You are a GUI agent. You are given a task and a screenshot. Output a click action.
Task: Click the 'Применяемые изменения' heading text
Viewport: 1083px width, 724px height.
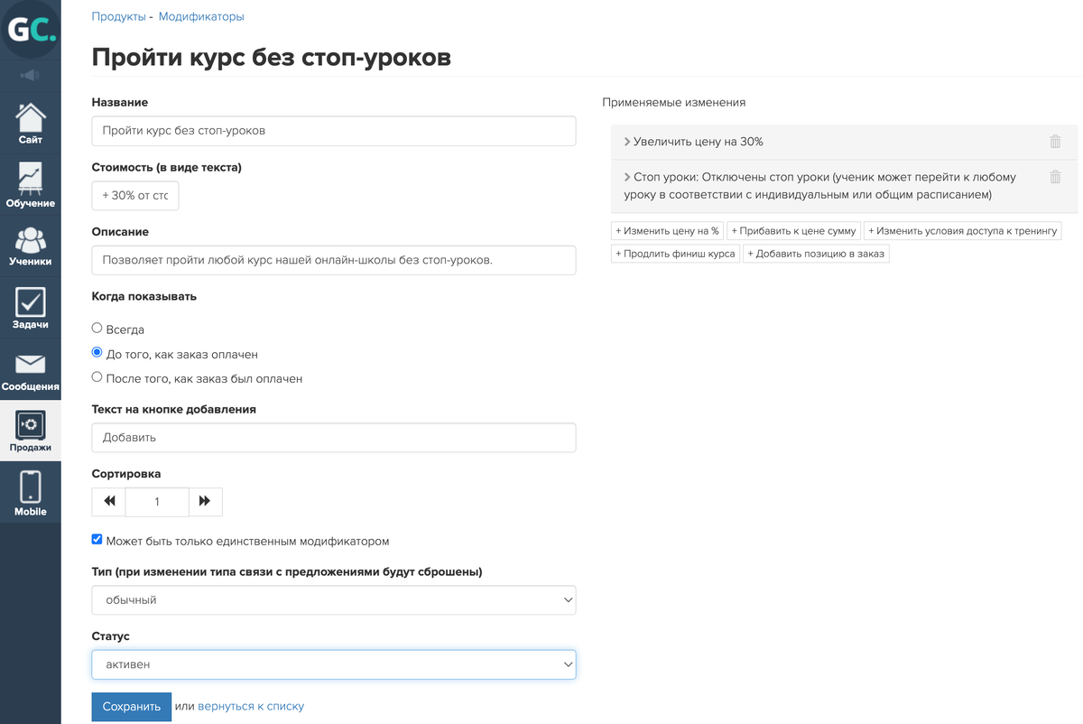pyautogui.click(x=674, y=103)
